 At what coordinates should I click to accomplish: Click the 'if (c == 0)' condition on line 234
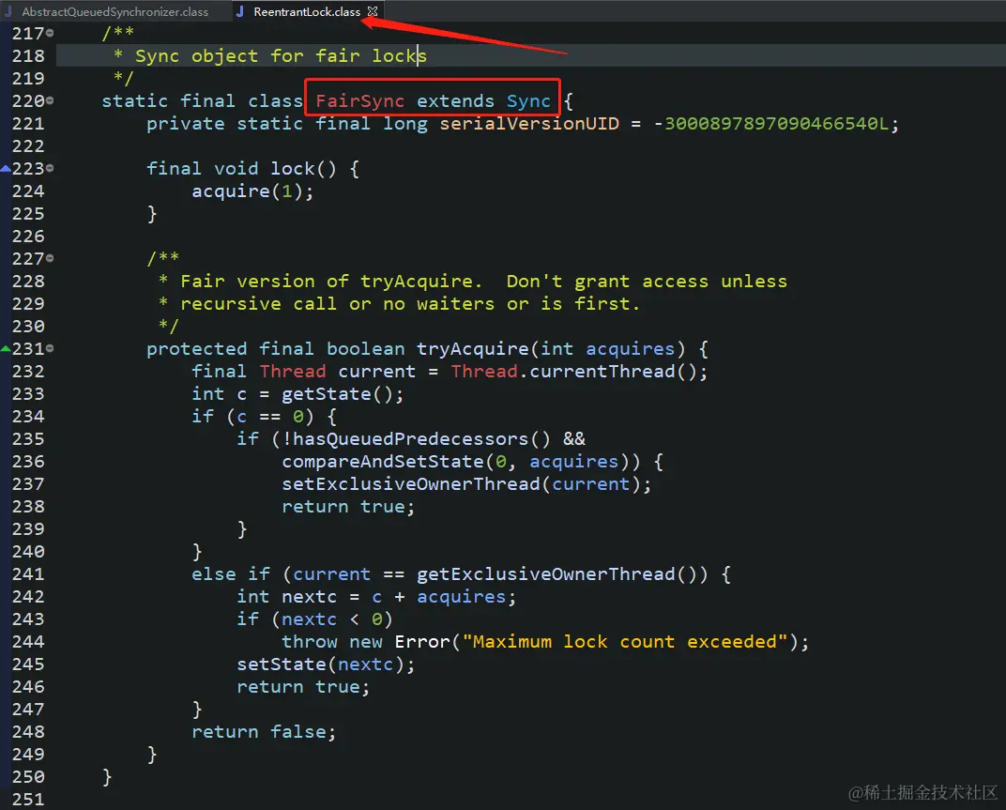pyautogui.click(x=252, y=416)
